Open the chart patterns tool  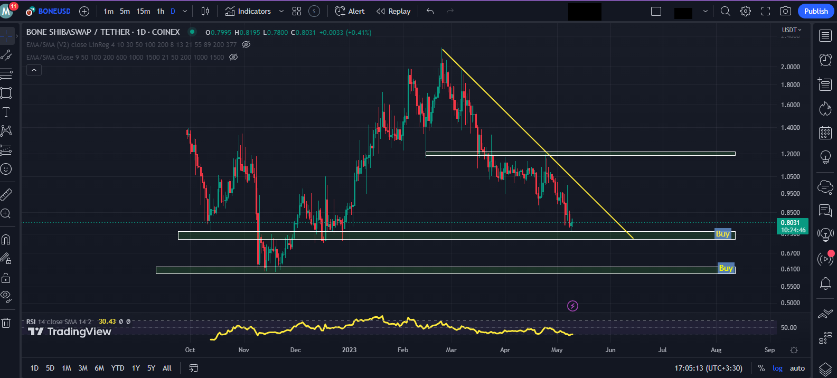[6, 131]
